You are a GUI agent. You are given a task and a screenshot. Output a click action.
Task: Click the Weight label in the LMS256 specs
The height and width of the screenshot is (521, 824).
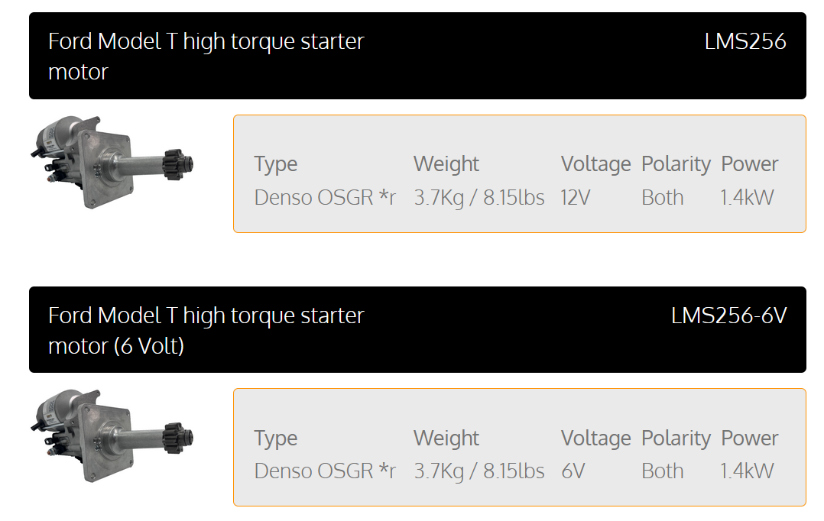(x=446, y=164)
